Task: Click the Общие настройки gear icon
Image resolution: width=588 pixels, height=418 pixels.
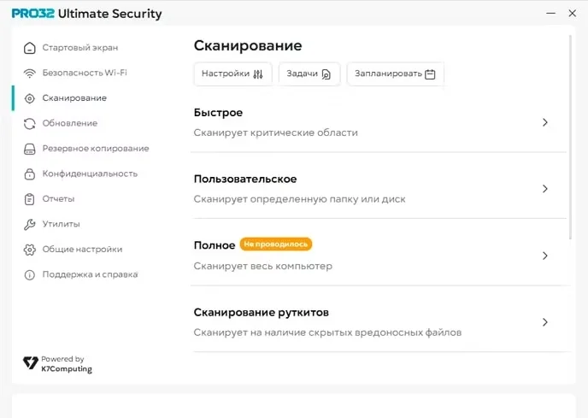Action: coord(30,250)
